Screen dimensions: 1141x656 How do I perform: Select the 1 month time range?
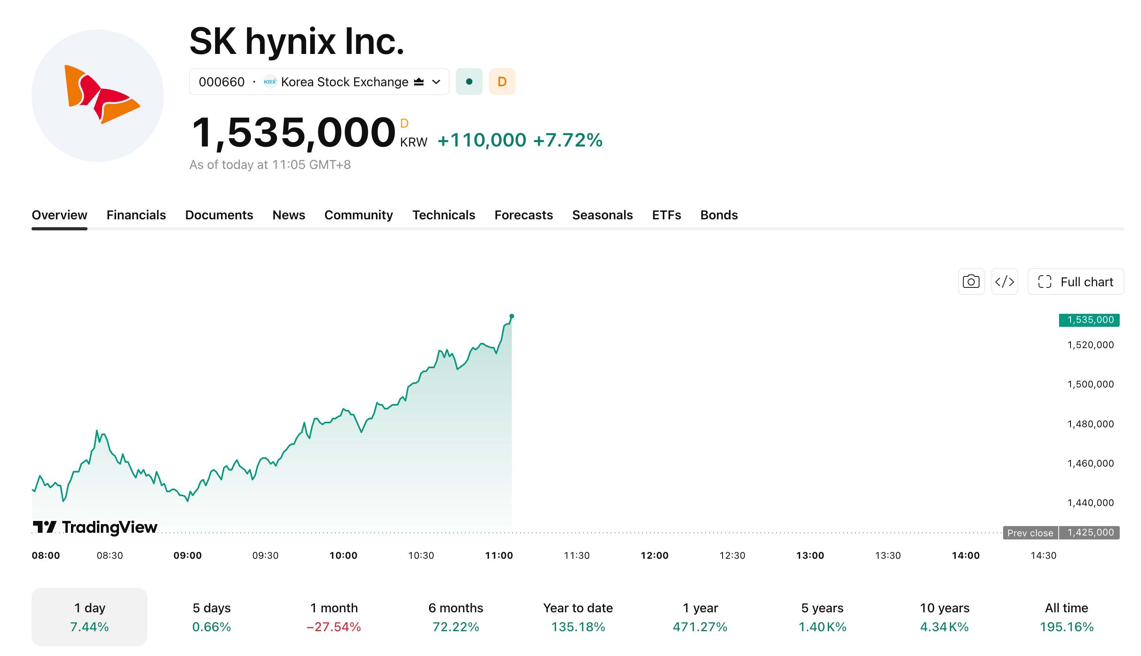(334, 616)
